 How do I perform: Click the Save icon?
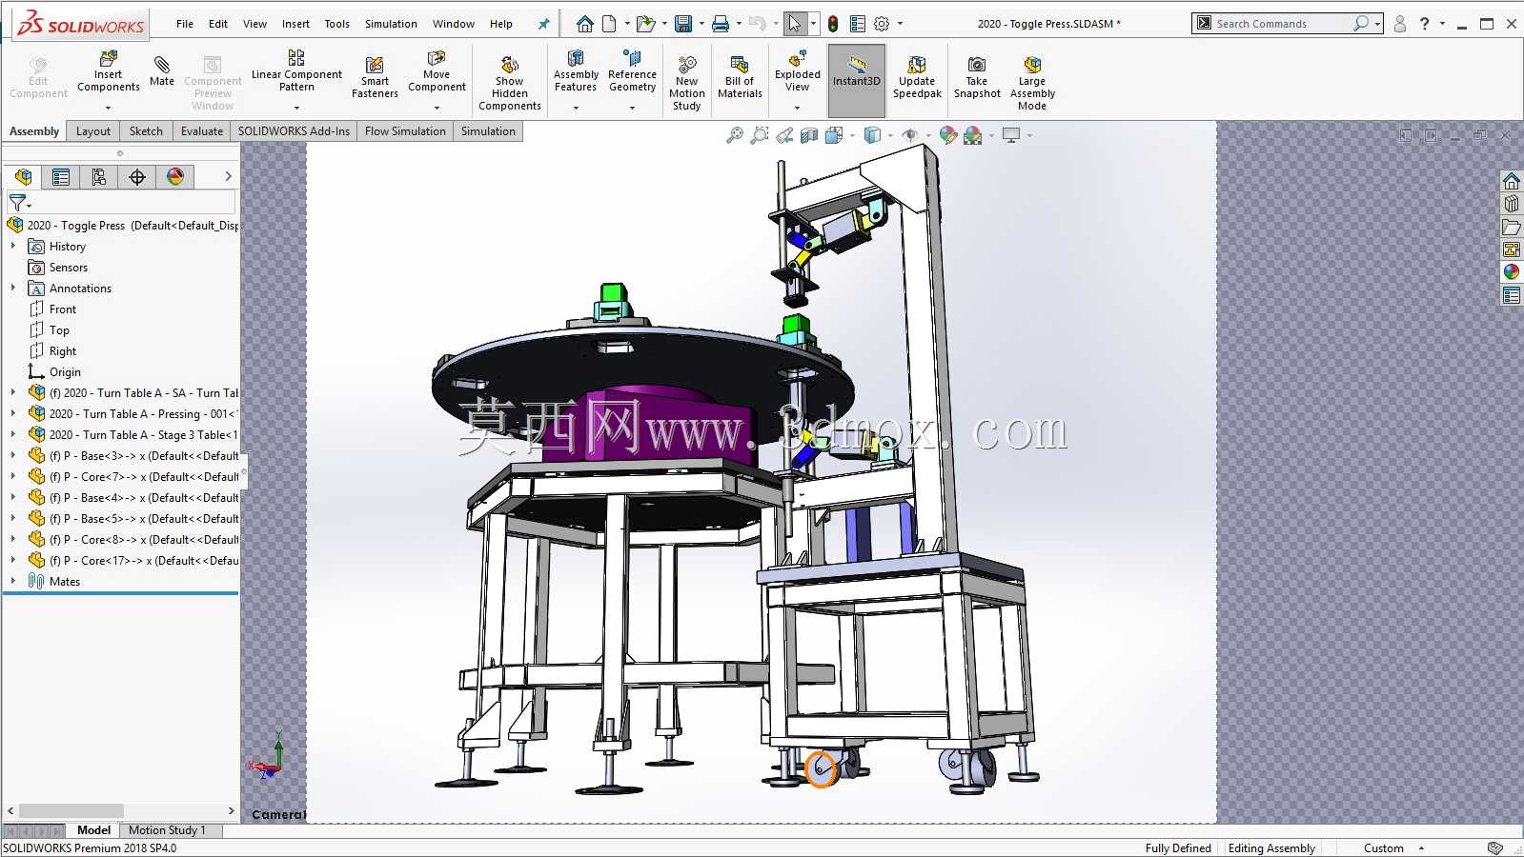(683, 24)
